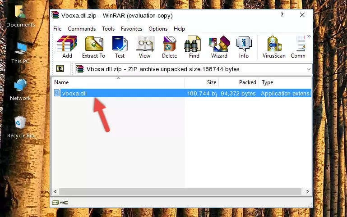Click the key password icon in status bar
347x217 pixels.
tap(64, 202)
